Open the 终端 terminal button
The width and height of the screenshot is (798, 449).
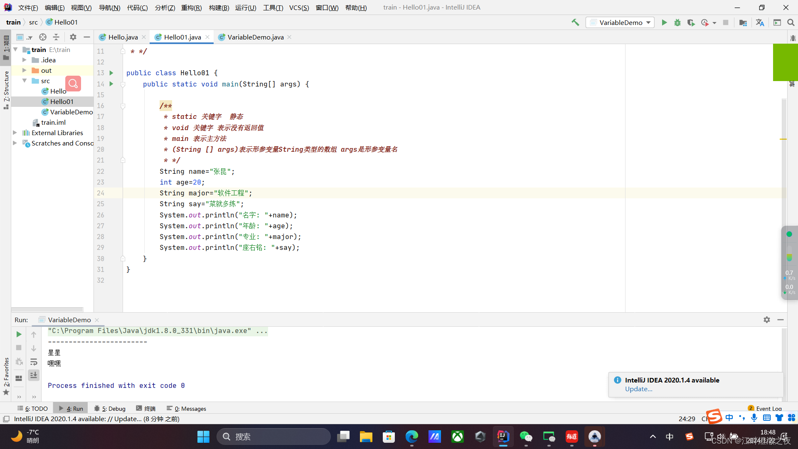146,409
